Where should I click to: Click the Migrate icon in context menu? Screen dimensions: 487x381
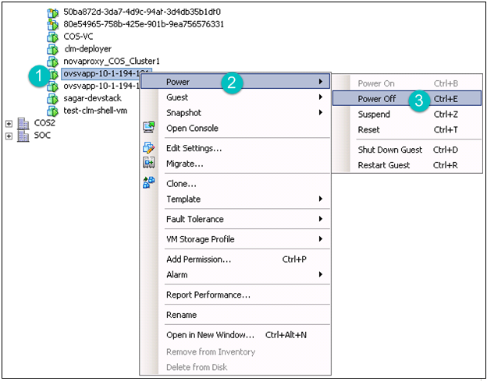[x=149, y=164]
